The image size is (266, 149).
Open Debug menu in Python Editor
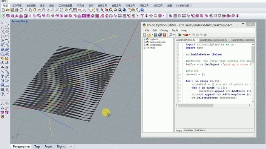point(164,30)
